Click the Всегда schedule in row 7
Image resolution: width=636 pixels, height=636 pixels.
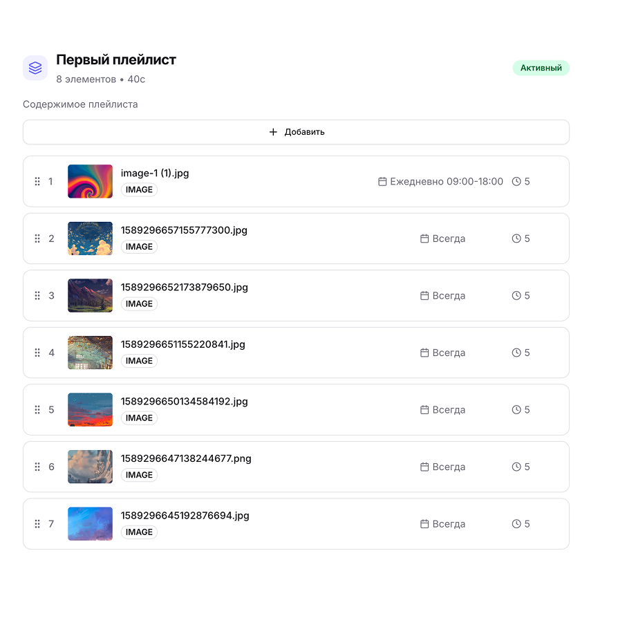tap(449, 524)
